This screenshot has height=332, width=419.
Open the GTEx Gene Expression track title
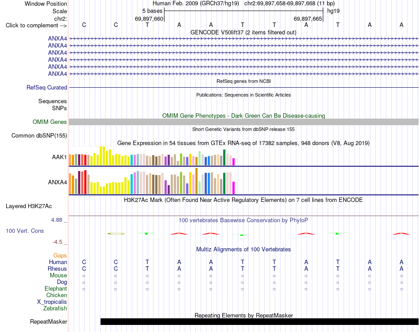click(243, 143)
